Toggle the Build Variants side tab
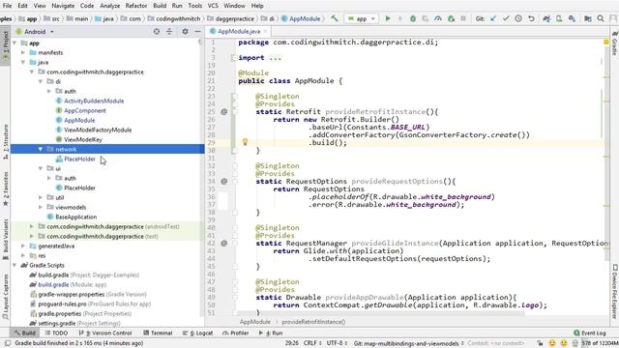Screen dimensions: 619x348 (x=6, y=240)
